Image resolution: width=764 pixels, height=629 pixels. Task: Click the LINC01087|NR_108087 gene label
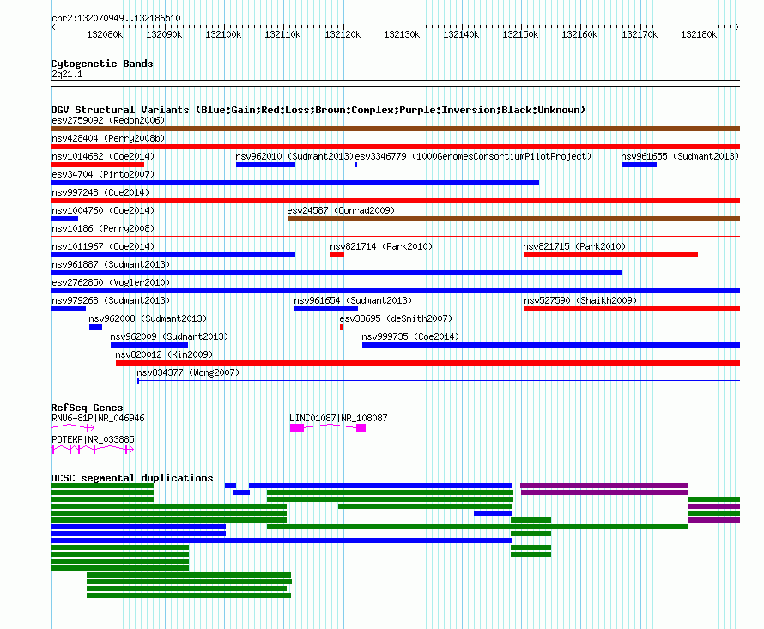pyautogui.click(x=338, y=418)
